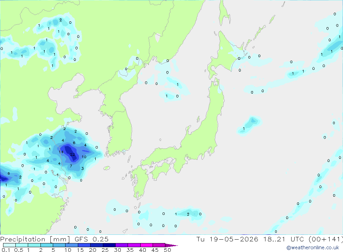Click the 'GFS 0.25' model label

[x=92, y=239]
